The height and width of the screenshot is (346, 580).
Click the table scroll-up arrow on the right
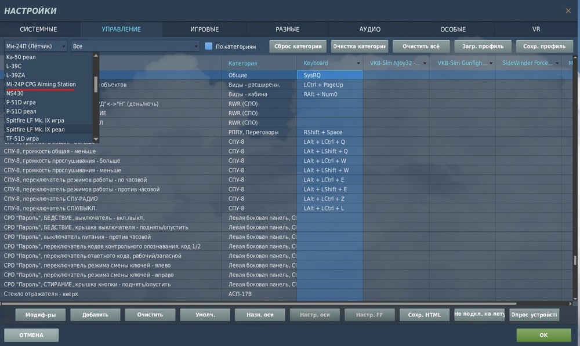(x=575, y=58)
